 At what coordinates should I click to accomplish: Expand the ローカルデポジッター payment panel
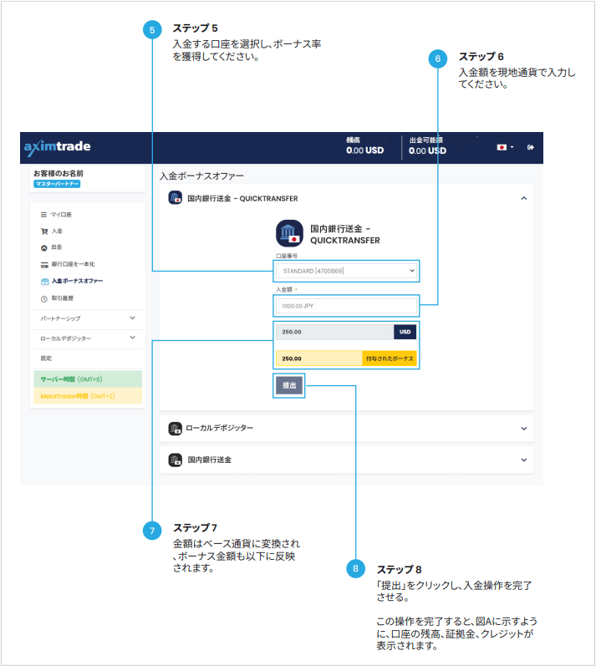click(524, 428)
